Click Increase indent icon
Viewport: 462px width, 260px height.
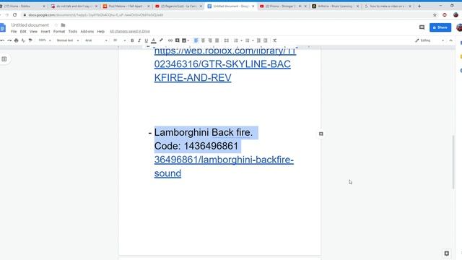266,40
